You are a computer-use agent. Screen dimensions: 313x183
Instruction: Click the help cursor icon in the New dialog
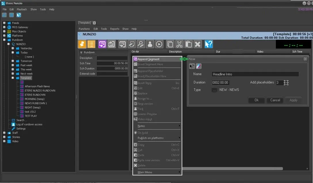192,66
